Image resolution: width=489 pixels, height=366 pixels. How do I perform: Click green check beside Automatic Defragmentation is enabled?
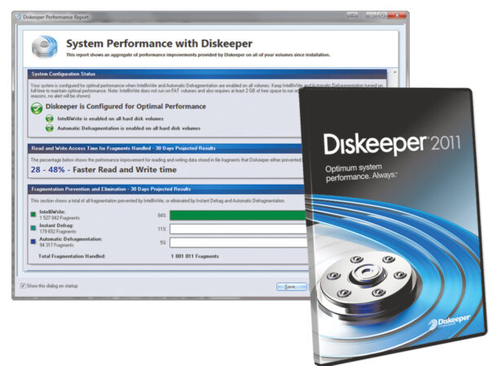point(49,129)
